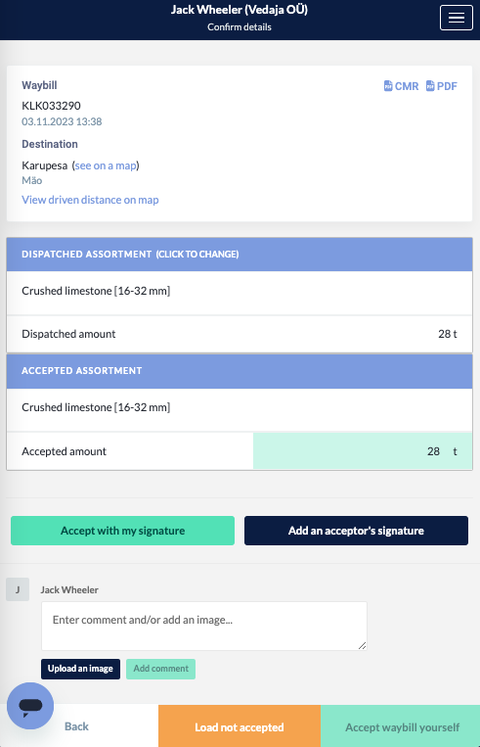This screenshot has width=480, height=747.
Task: Open the CMR document icon
Action: (388, 86)
